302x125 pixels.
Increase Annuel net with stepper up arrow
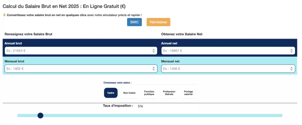pyautogui.click(x=291, y=50)
